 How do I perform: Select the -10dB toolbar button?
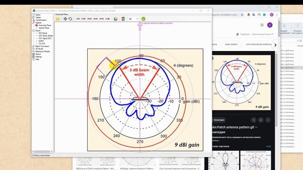pyautogui.click(x=83, y=19)
